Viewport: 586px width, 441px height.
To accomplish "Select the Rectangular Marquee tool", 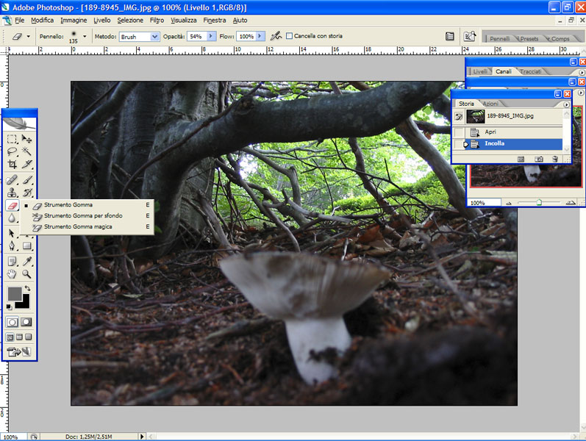I will [x=12, y=140].
